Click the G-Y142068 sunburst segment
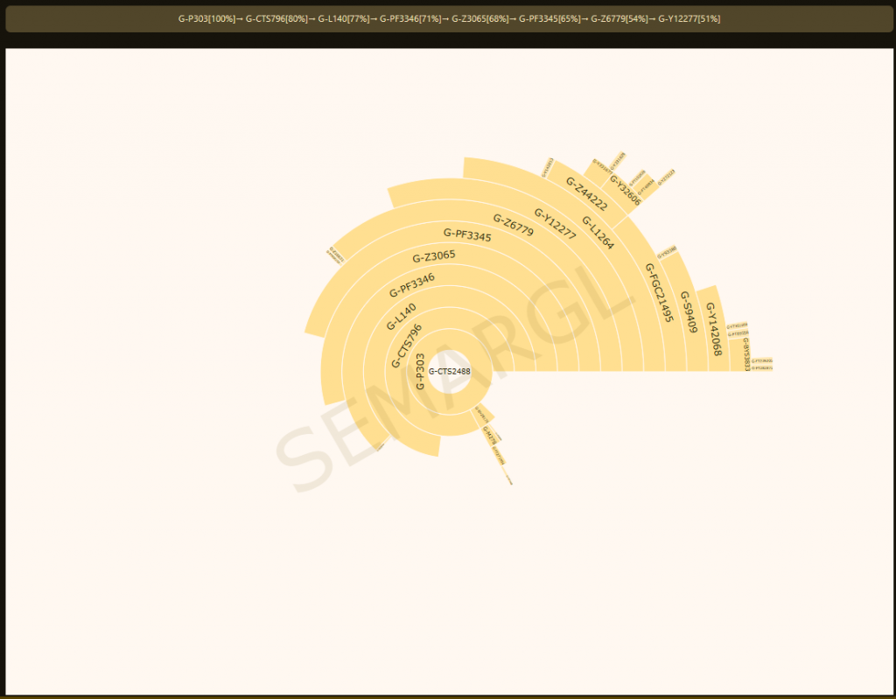 click(x=713, y=329)
